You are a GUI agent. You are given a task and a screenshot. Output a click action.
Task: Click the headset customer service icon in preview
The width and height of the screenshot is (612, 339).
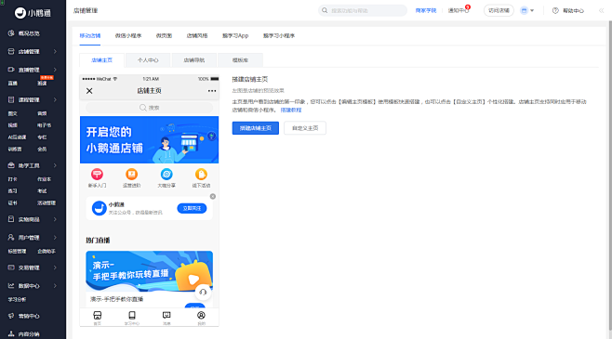[x=203, y=292]
